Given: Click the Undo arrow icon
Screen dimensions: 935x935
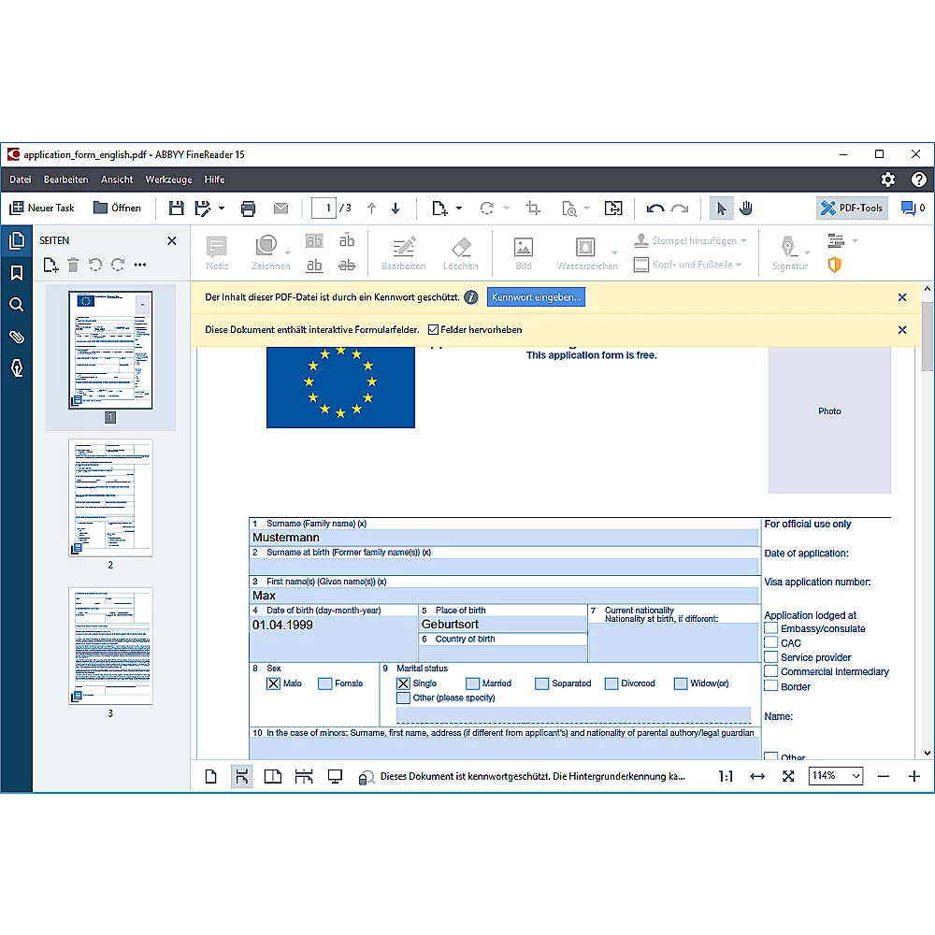Looking at the screenshot, I should (x=655, y=209).
